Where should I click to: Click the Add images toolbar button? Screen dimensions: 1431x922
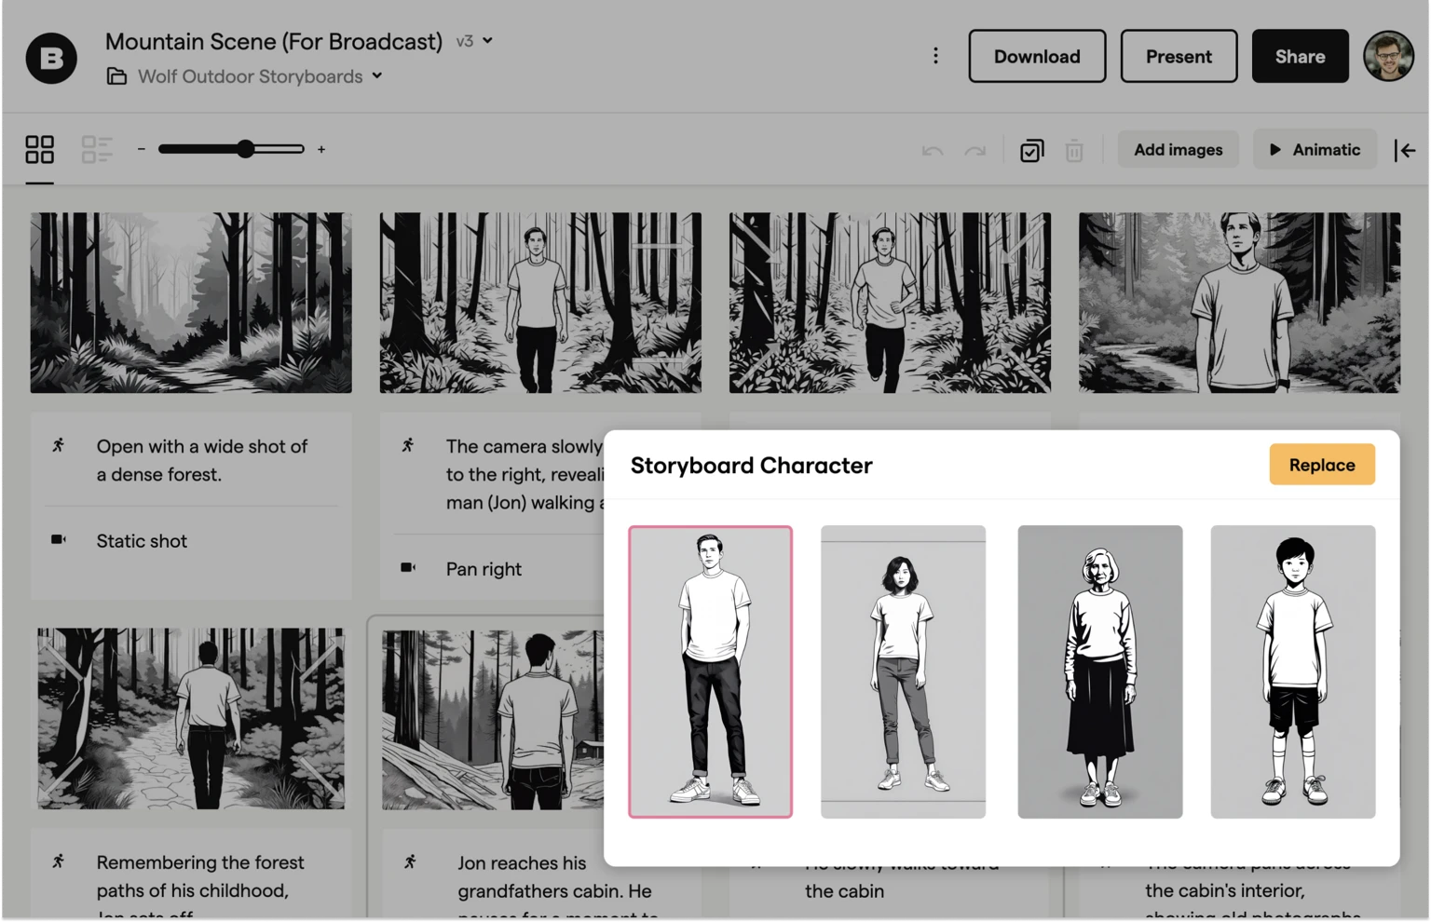coord(1178,149)
